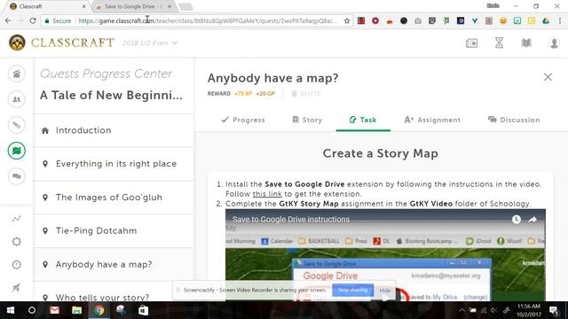Open Everything in its right place quest
568x319 pixels.
click(x=114, y=164)
